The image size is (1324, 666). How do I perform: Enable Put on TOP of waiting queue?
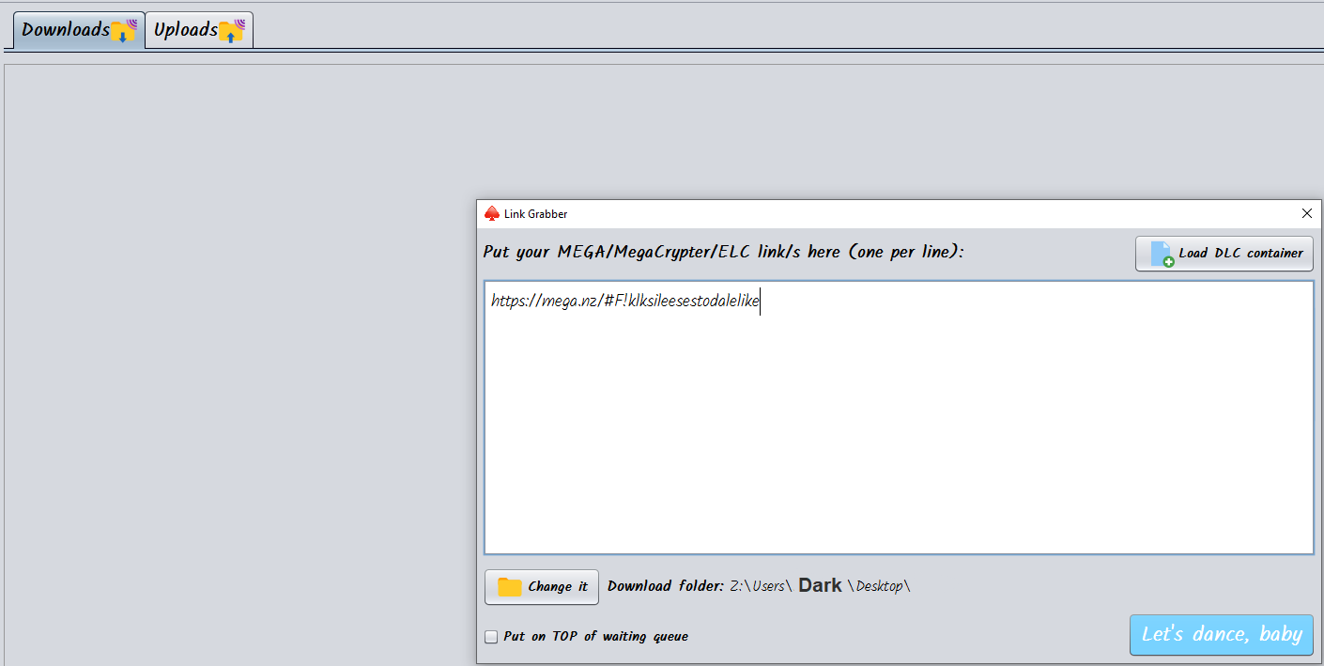tap(491, 637)
